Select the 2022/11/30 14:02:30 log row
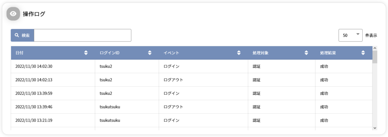 click(191, 66)
